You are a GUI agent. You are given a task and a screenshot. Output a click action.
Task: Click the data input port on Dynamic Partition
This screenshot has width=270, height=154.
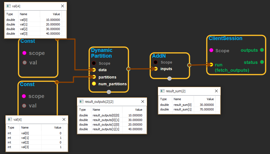click(x=94, y=70)
